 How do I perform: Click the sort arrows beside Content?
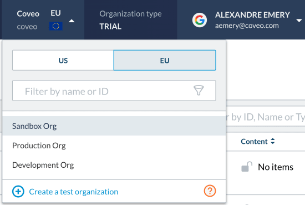click(x=273, y=141)
